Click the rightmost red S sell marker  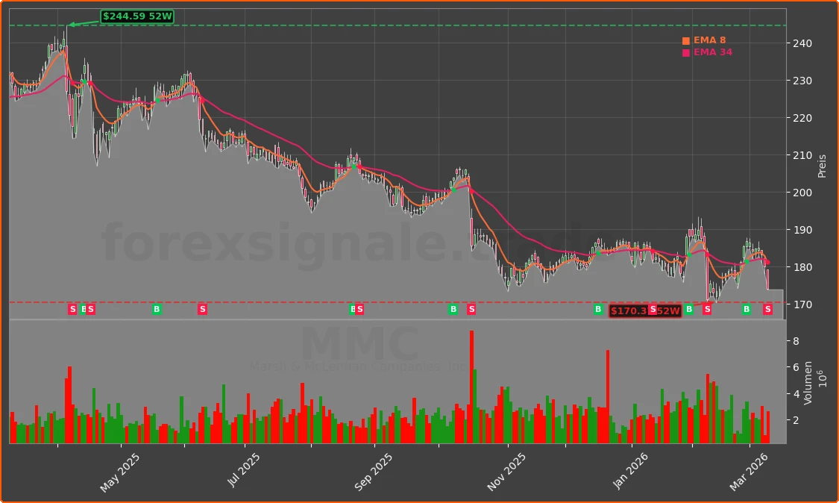click(768, 309)
